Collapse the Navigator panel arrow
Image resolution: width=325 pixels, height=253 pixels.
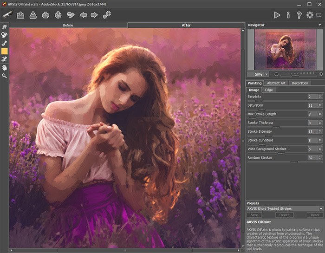coord(320,25)
